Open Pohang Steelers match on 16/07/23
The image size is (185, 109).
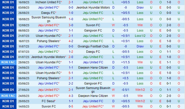tap(48, 41)
